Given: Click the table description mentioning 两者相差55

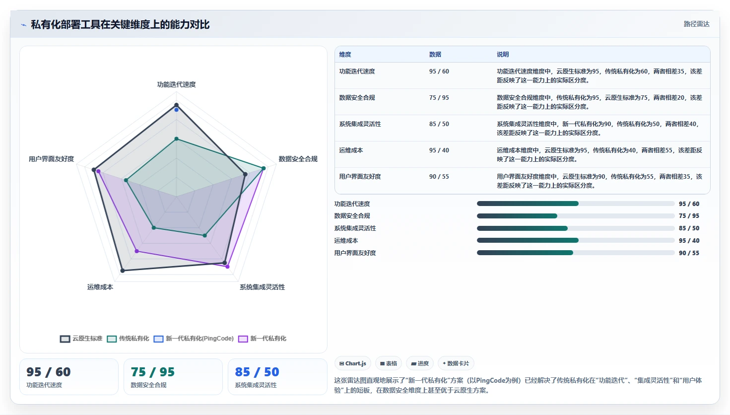Looking at the screenshot, I should coord(599,154).
